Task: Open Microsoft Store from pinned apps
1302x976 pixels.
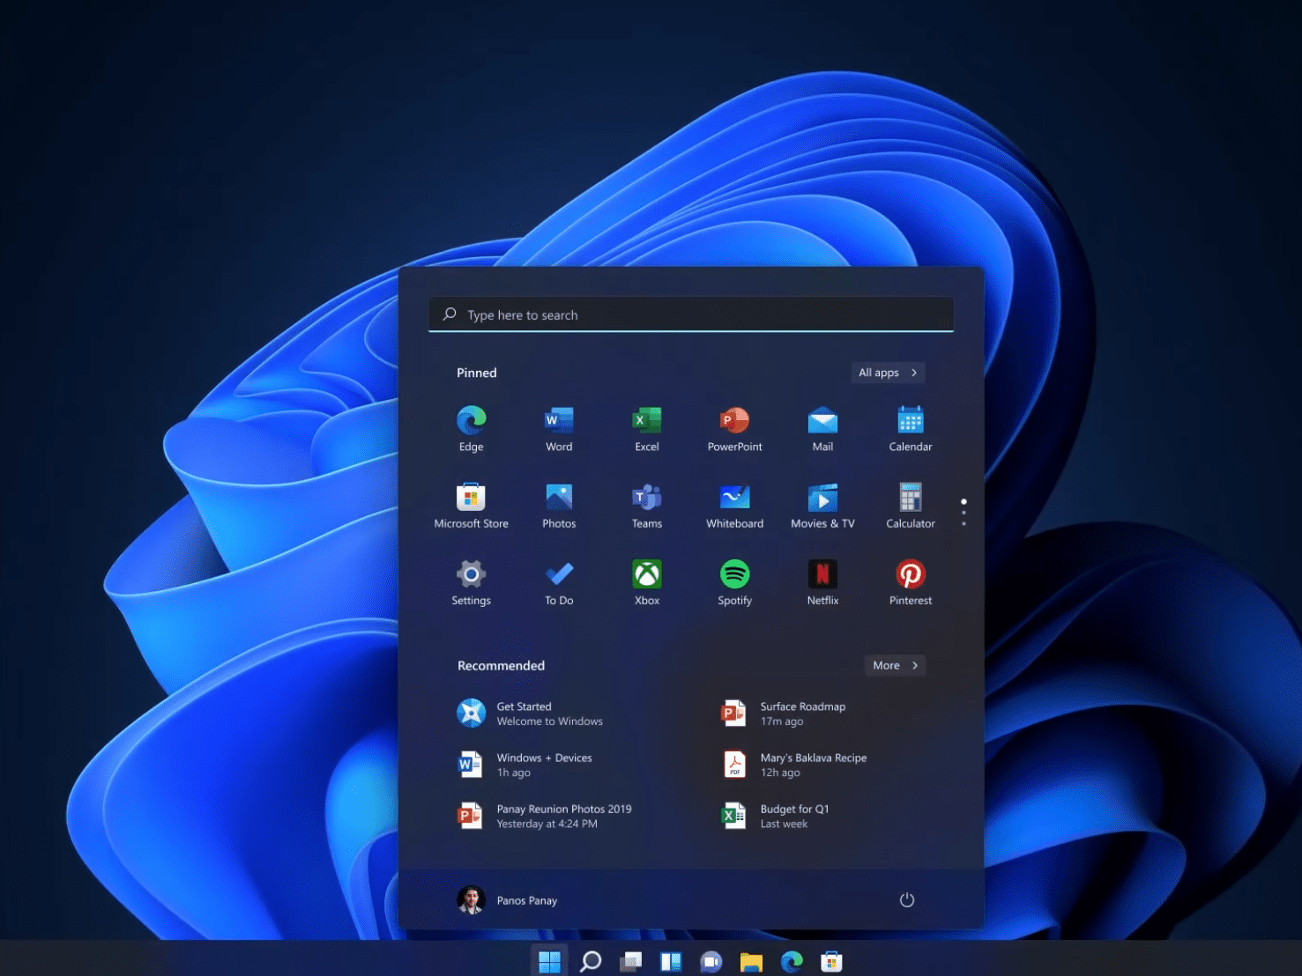Action: click(x=471, y=505)
